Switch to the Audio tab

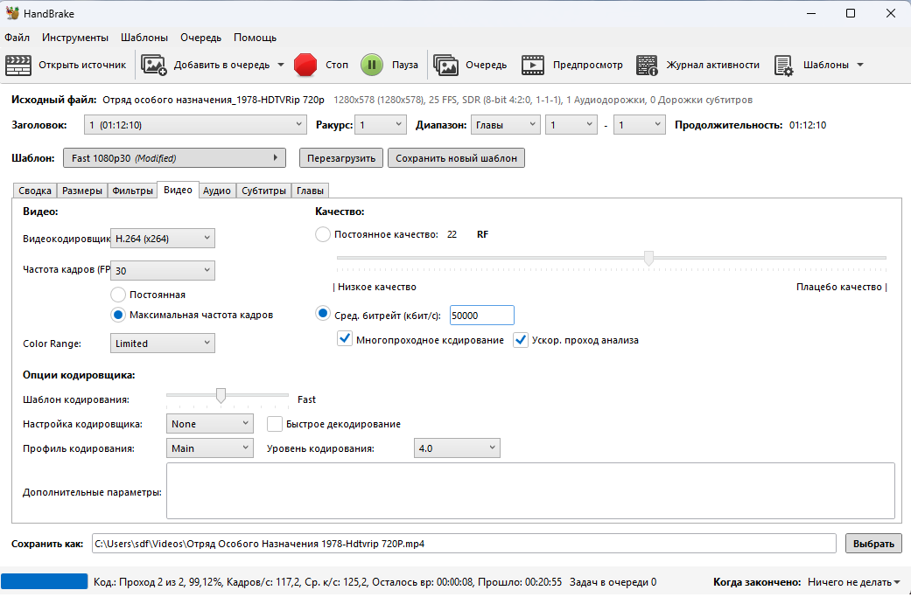point(217,191)
